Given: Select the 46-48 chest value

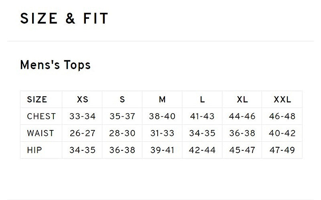Looking at the screenshot, I should pyautogui.click(x=282, y=116).
